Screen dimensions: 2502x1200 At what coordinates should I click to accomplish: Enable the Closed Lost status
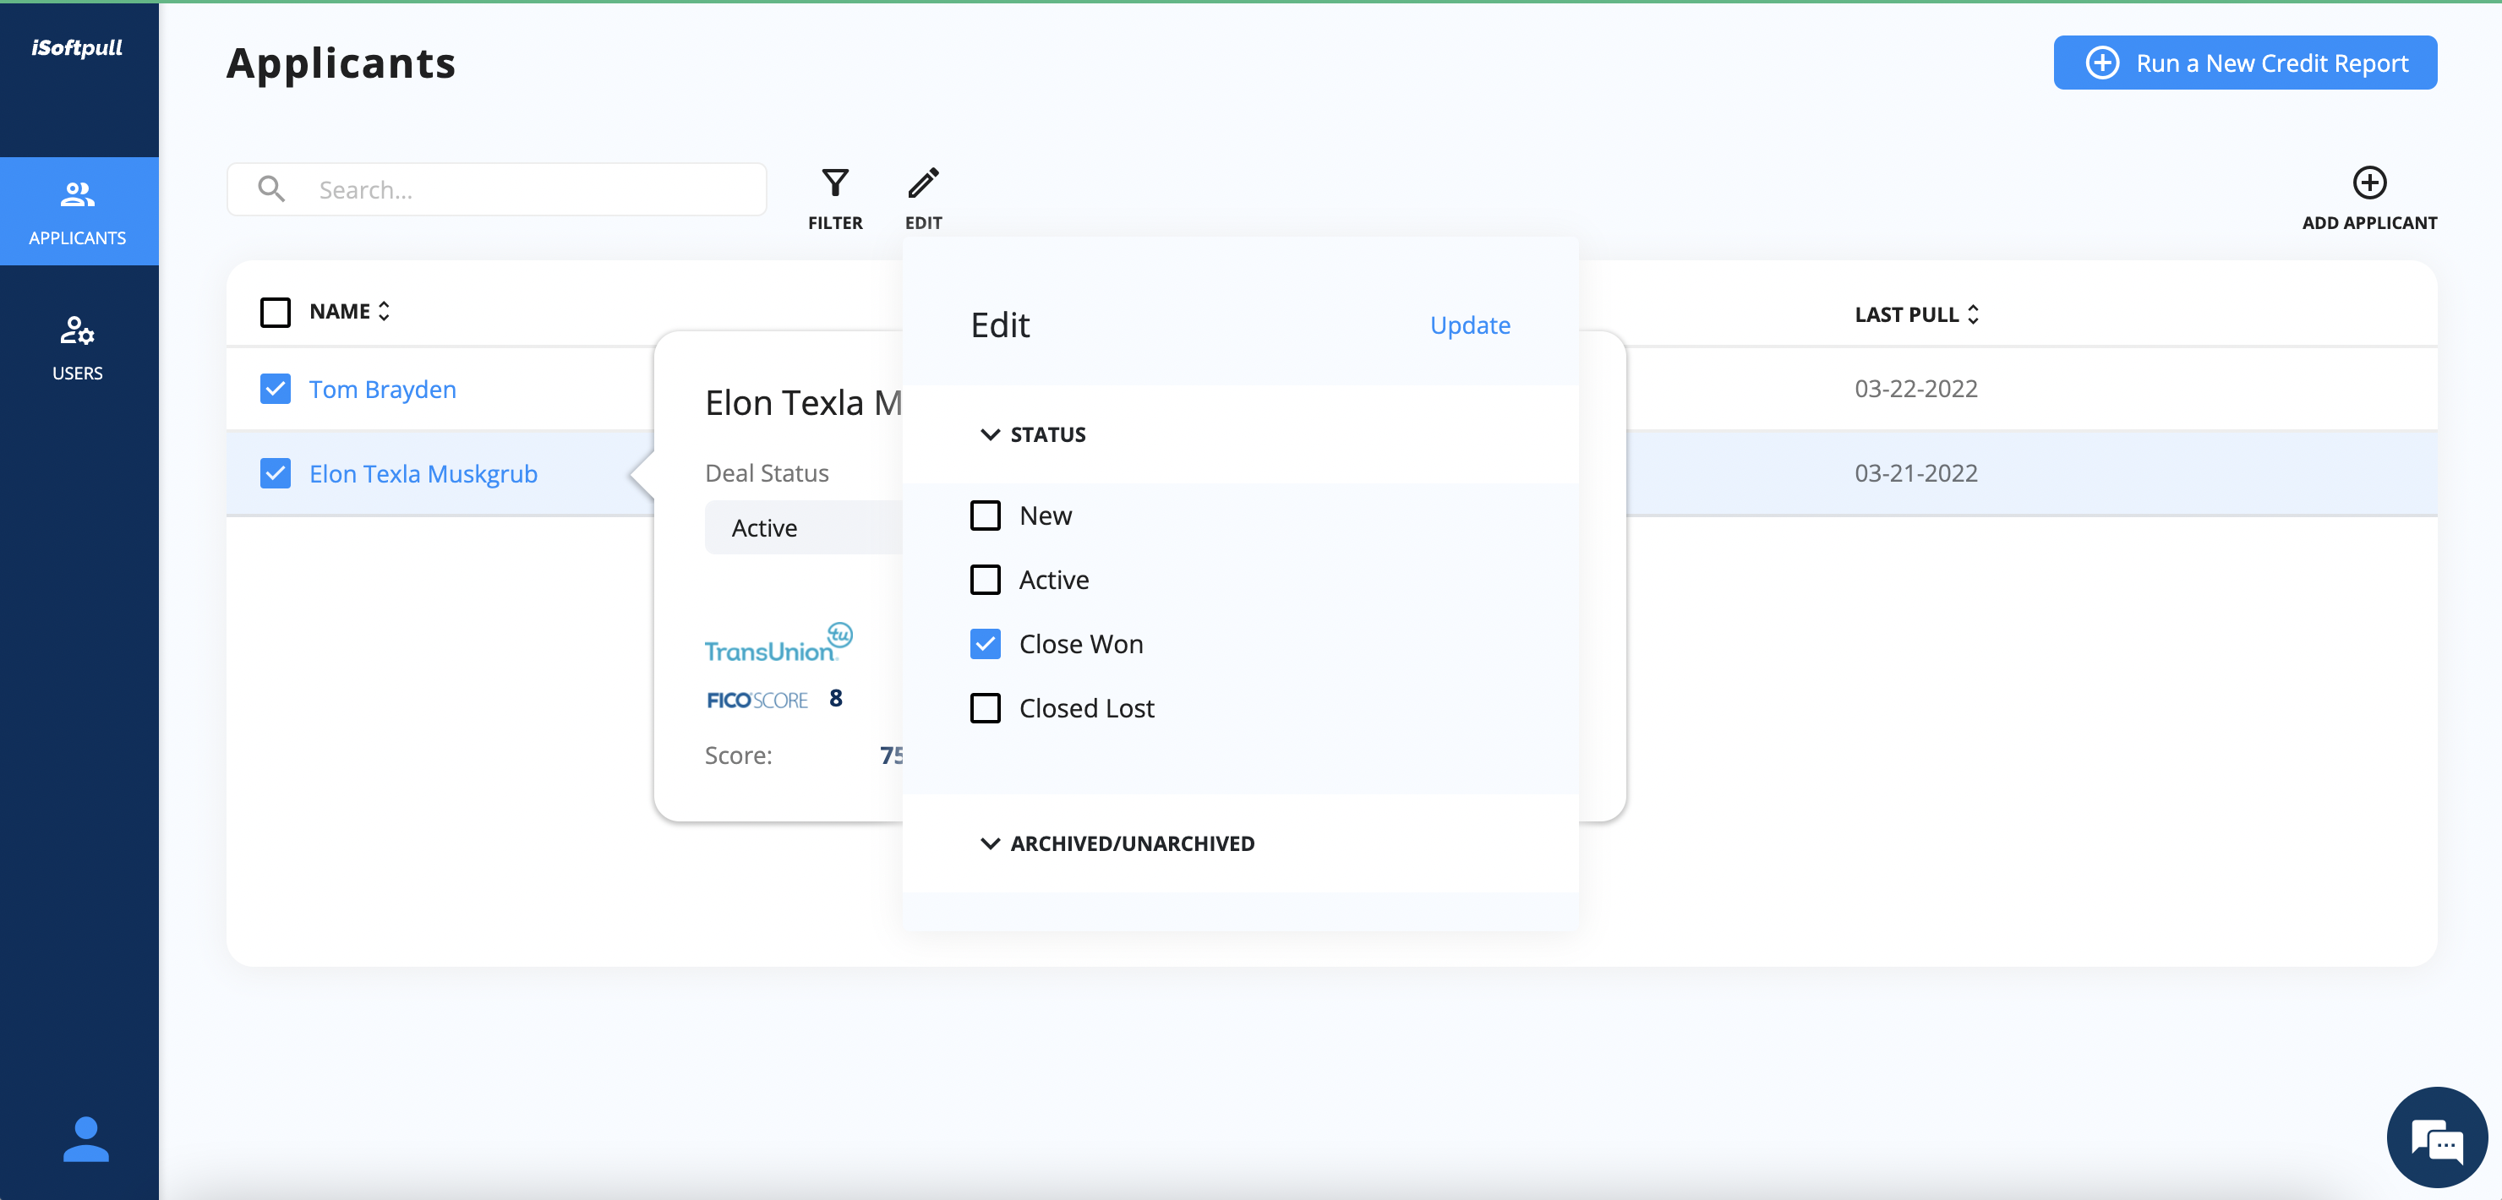985,708
